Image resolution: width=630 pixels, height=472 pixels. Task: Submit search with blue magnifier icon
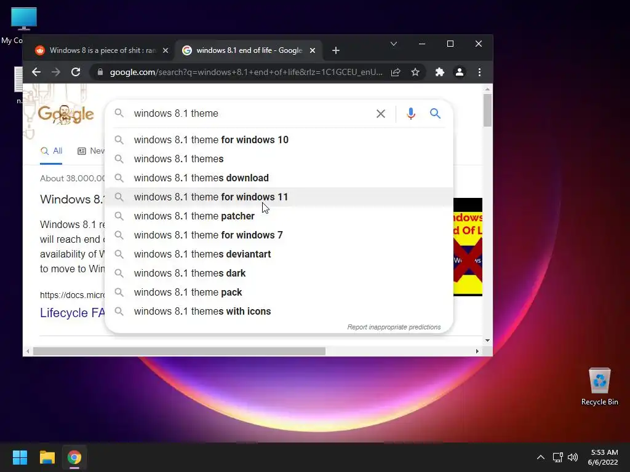[x=435, y=114]
